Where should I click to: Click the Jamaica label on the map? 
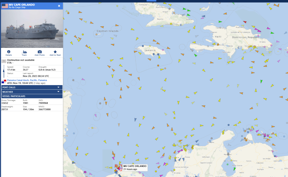click(150, 50)
